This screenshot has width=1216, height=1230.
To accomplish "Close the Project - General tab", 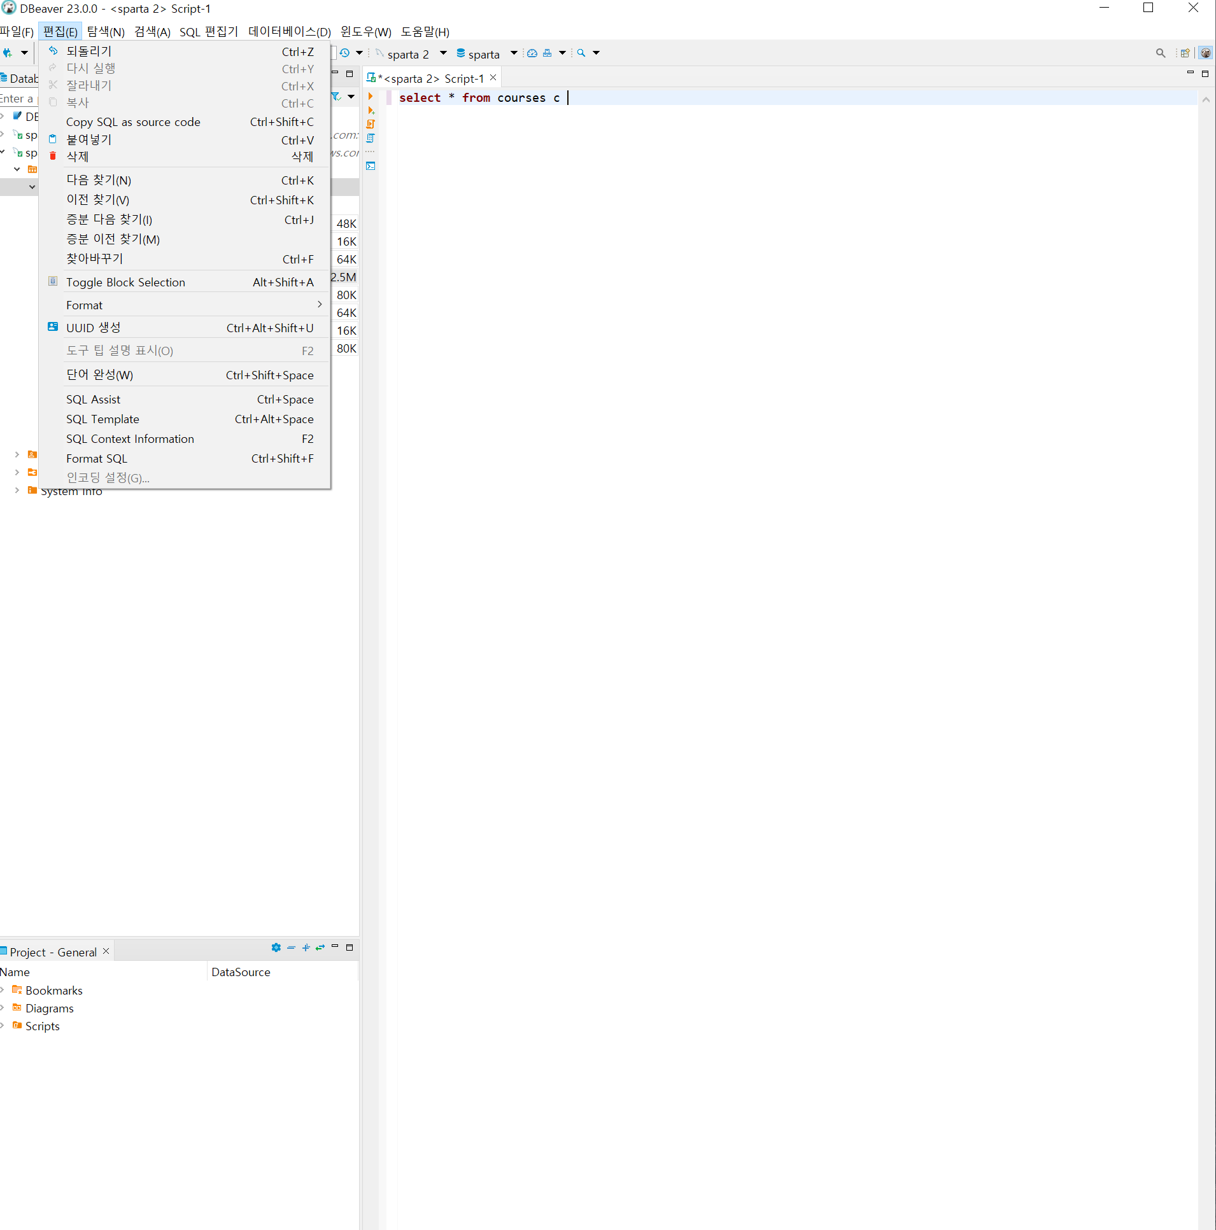I will (x=106, y=951).
